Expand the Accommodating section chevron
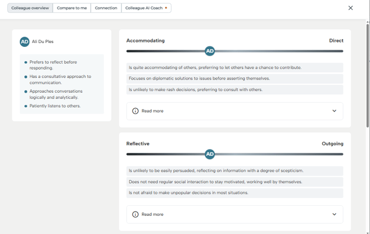 click(334, 111)
